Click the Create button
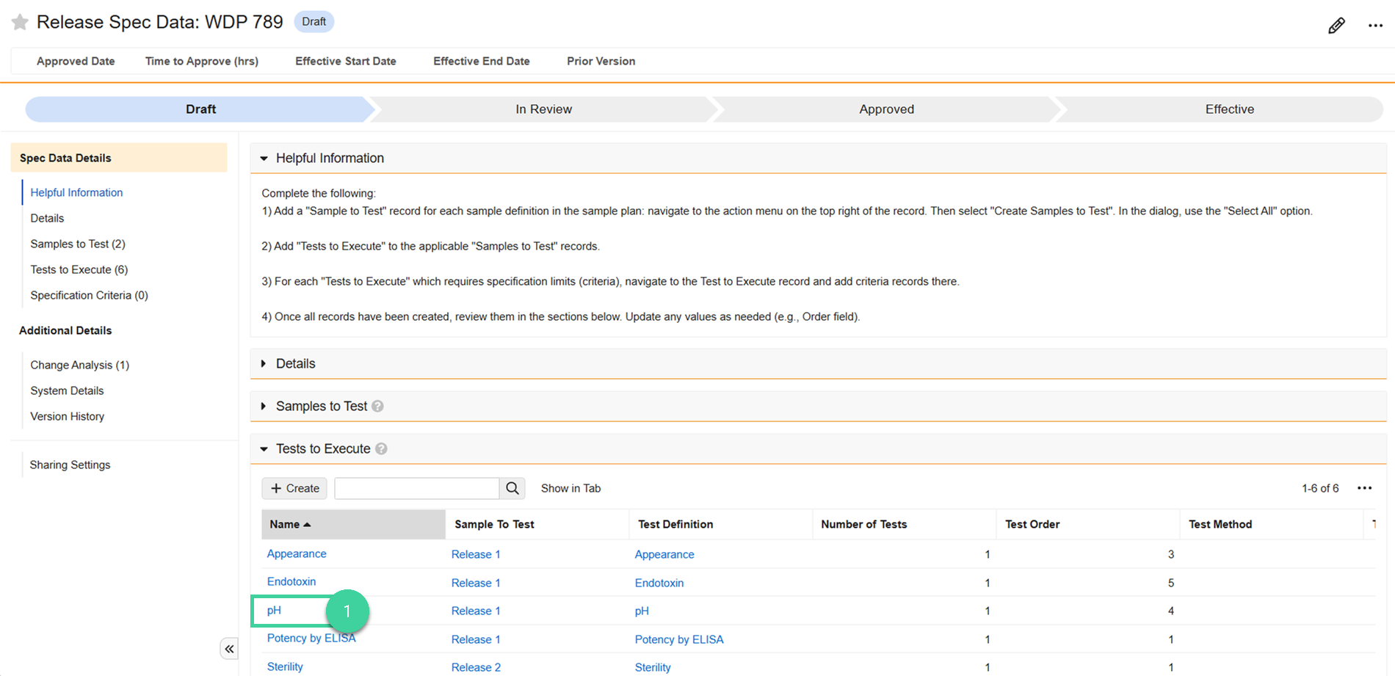Viewport: 1395px width, 676px height. (x=294, y=488)
